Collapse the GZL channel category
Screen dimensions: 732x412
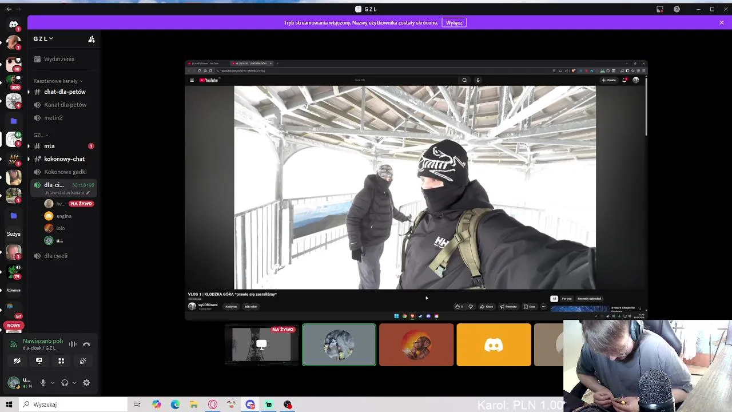tap(41, 135)
